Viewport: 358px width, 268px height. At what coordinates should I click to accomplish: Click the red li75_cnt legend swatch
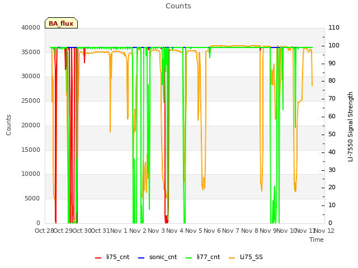click(98, 258)
